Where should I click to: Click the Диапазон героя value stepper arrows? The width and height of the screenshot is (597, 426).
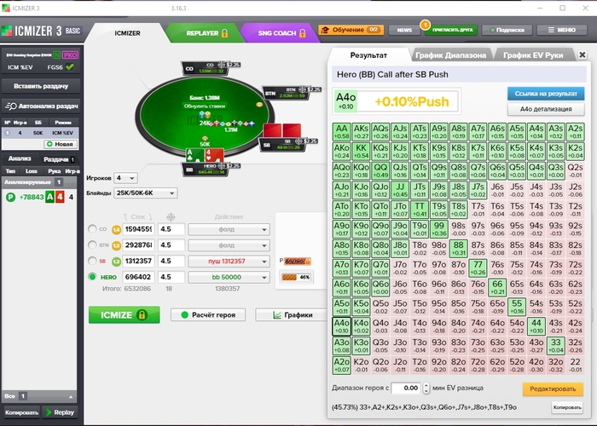click(426, 388)
